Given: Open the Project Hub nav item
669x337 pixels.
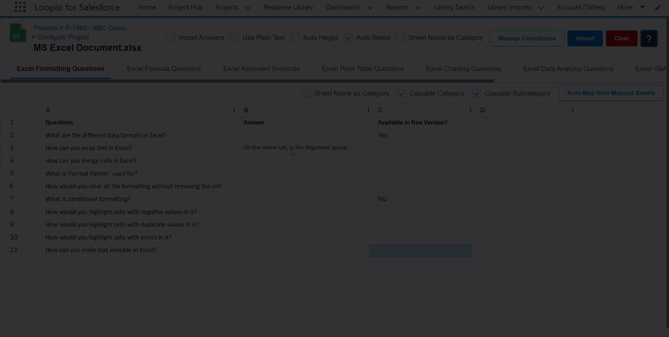Looking at the screenshot, I should [186, 7].
